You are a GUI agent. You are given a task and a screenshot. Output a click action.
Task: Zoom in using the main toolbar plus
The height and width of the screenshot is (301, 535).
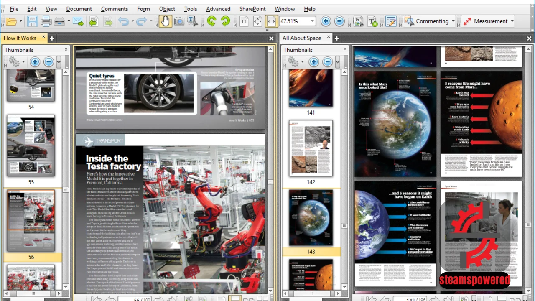326,21
